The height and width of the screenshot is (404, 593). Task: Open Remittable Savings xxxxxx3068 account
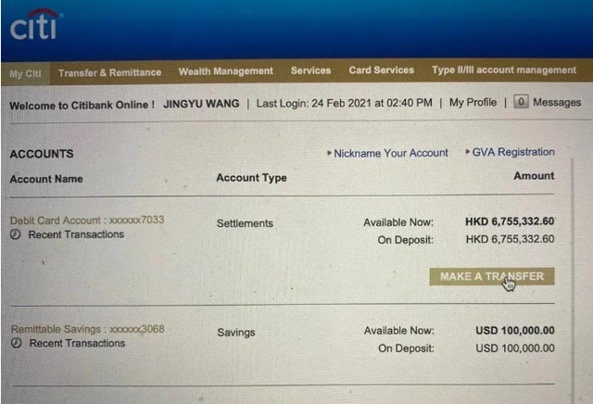pyautogui.click(x=88, y=329)
